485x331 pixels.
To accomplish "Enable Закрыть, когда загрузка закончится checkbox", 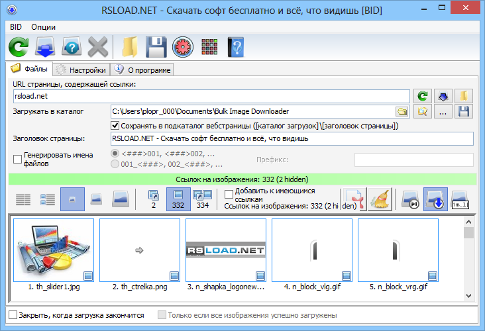I will click(13, 315).
